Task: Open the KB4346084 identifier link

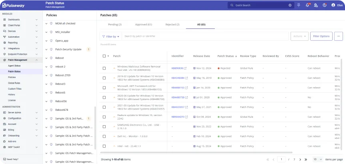Action: (x=178, y=78)
